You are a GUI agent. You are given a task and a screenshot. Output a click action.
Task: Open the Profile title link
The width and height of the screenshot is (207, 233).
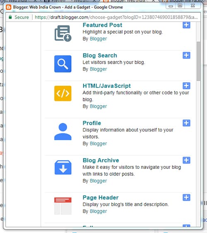92,123
